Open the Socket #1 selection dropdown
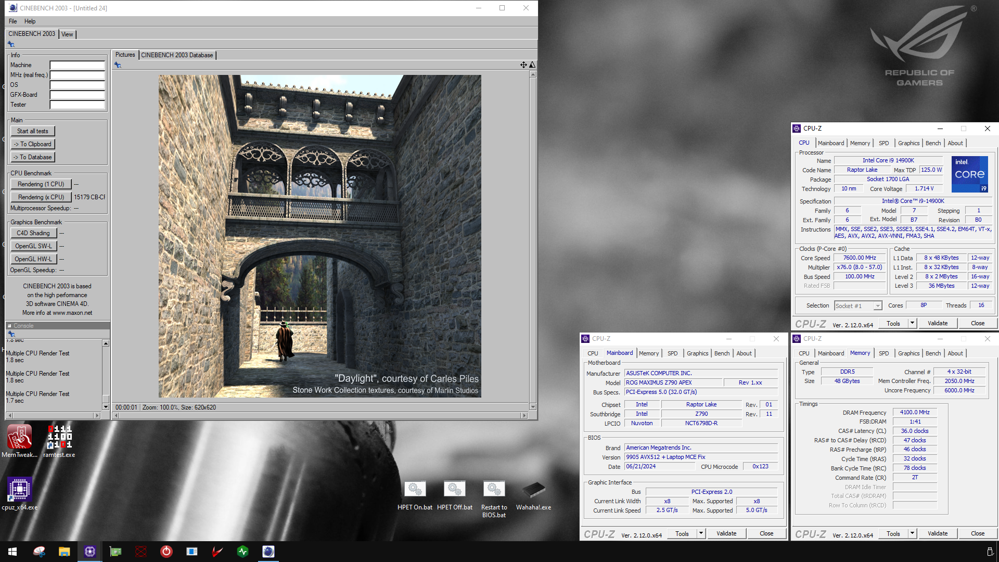The height and width of the screenshot is (562, 999). (878, 306)
